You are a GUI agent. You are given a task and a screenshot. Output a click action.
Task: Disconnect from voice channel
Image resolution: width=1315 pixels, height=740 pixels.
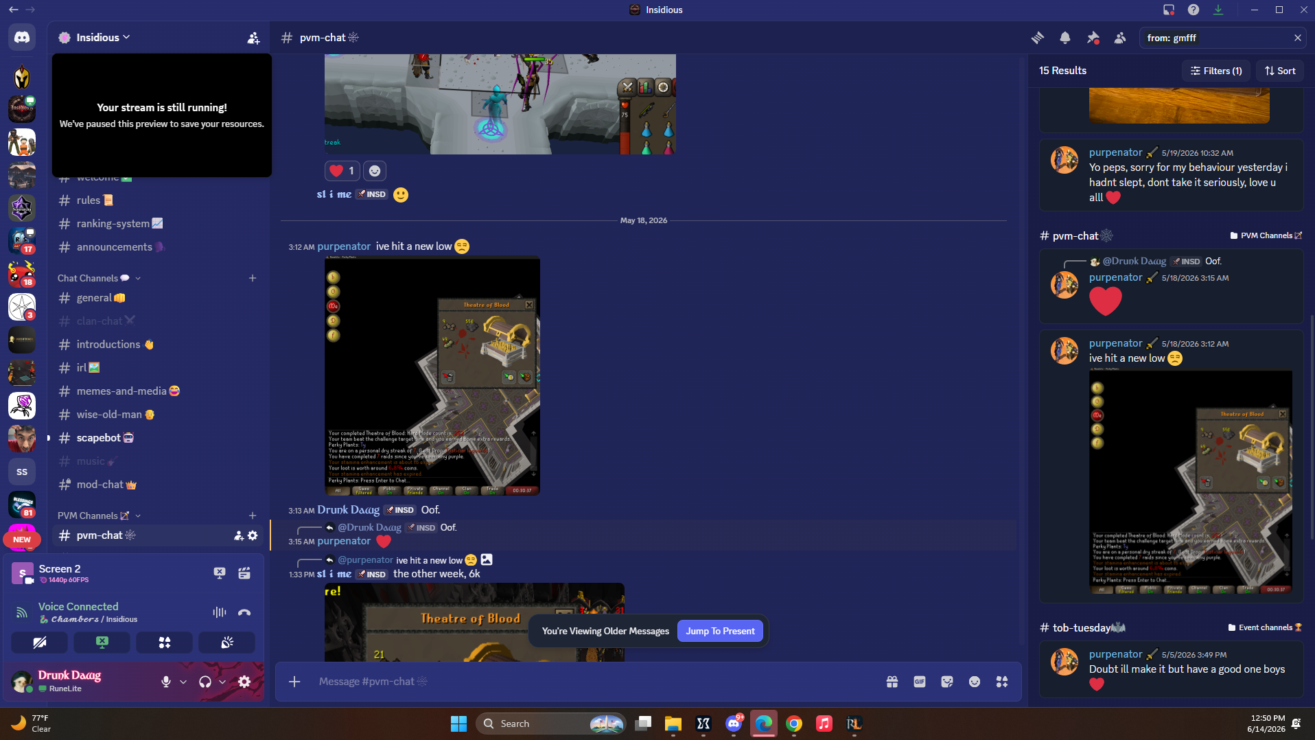pos(244,612)
